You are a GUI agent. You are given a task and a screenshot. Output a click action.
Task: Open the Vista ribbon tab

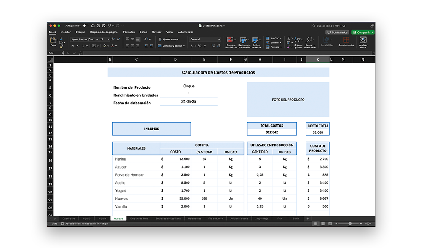pyautogui.click(x=169, y=32)
